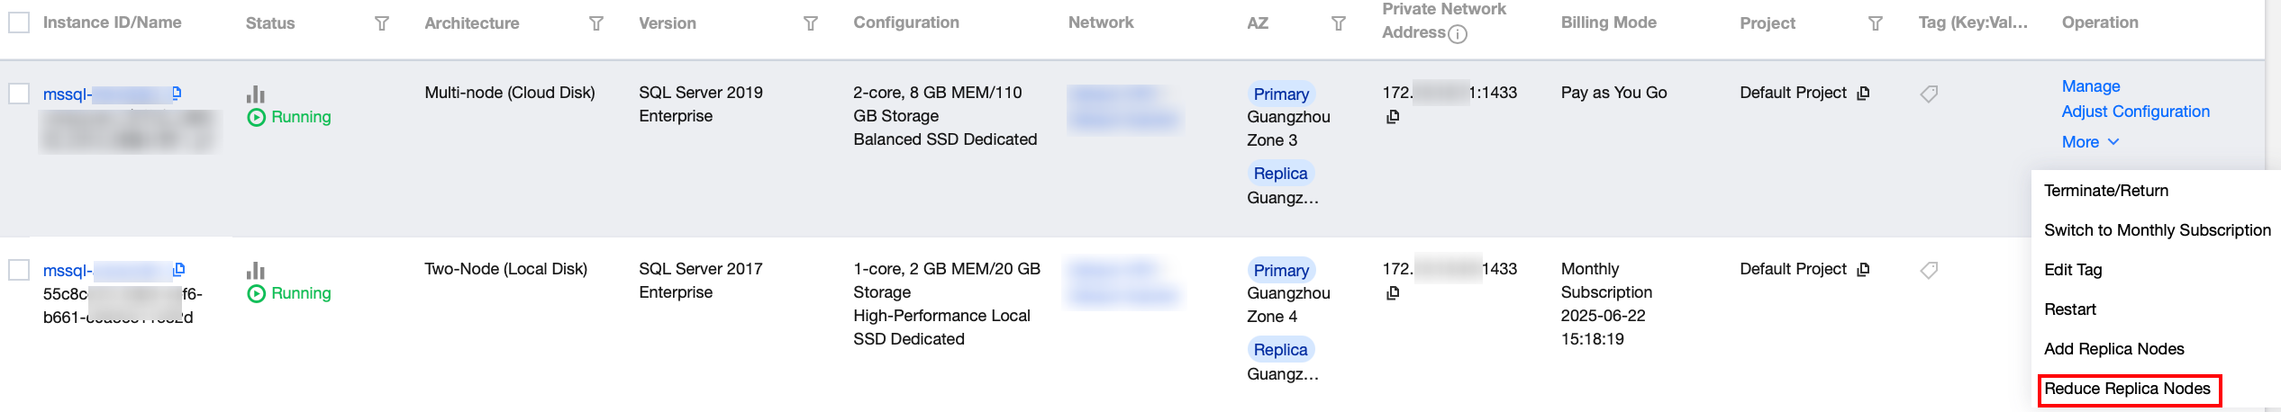Screen dimensions: 2281x412
Task: Copy private address of SQL Server 2017 instance
Action: (1393, 293)
